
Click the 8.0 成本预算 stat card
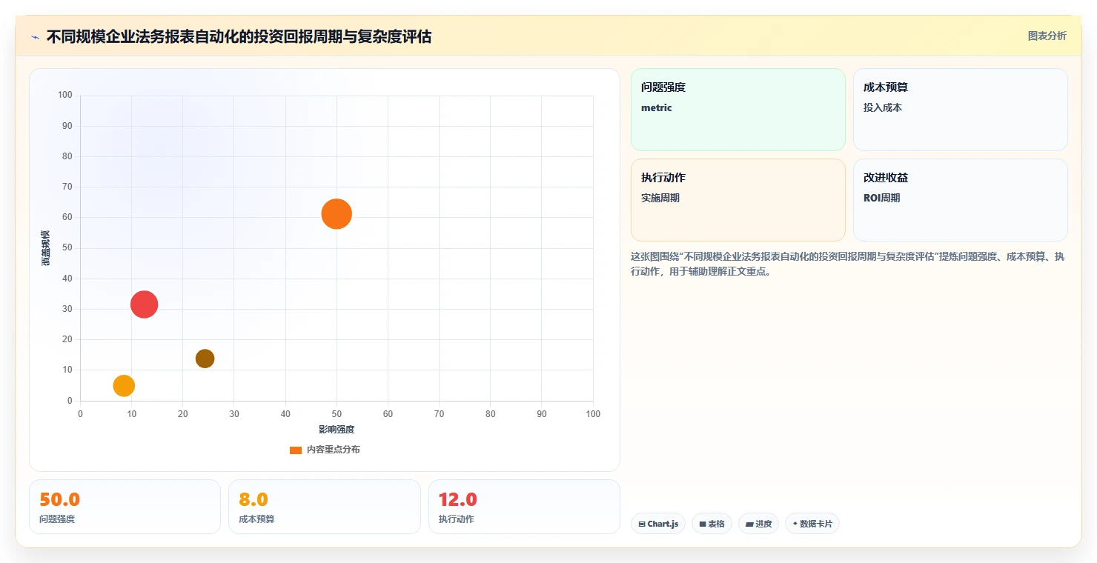(324, 507)
